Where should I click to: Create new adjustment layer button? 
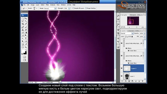point(132,81)
